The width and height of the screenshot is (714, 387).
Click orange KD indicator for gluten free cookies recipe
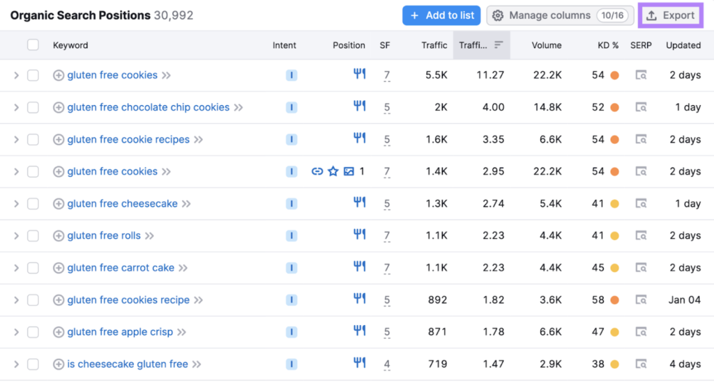coord(614,300)
